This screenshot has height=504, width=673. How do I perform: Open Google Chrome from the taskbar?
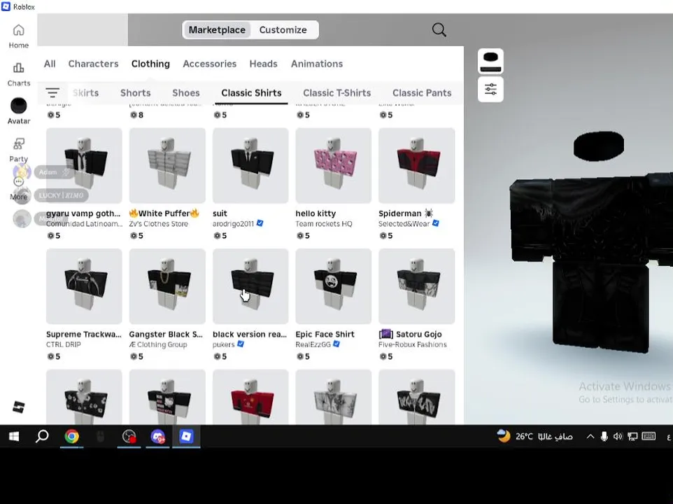(x=71, y=437)
